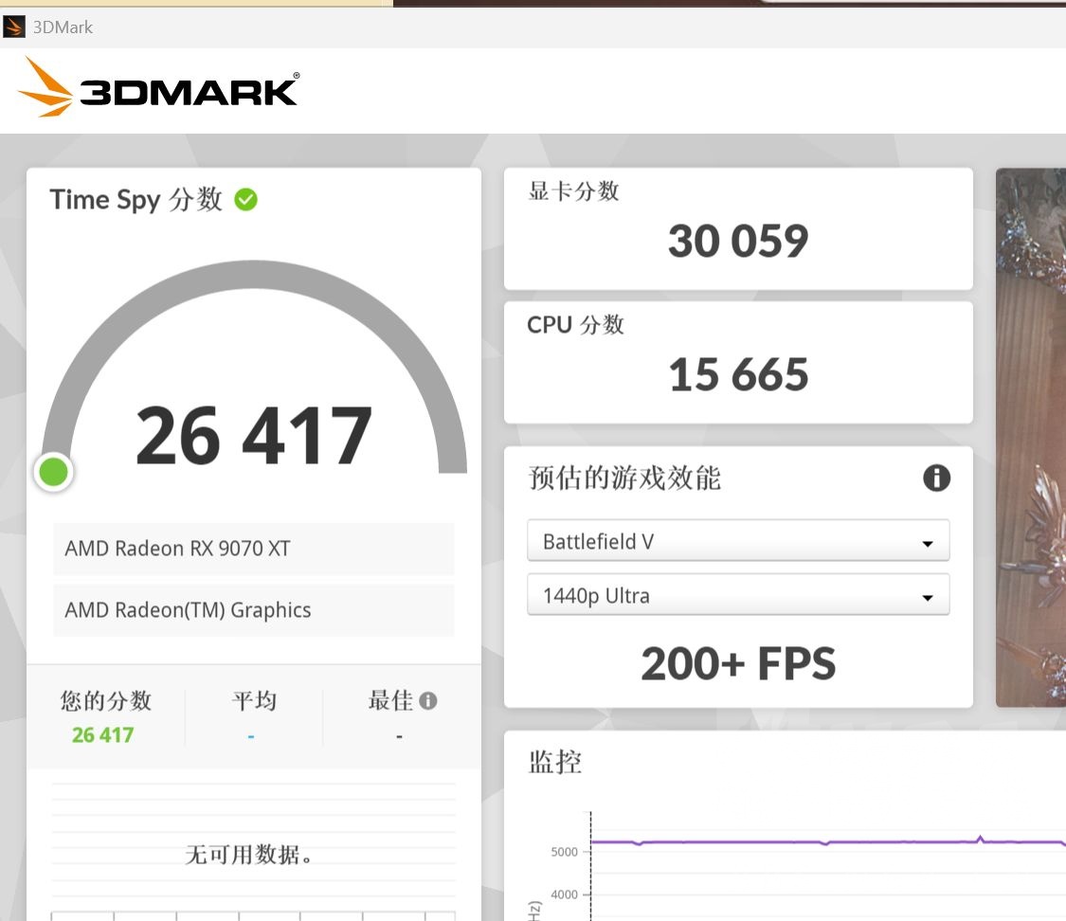This screenshot has height=921, width=1066.
Task: Click the green gauge indicator dot
Action: (53, 471)
